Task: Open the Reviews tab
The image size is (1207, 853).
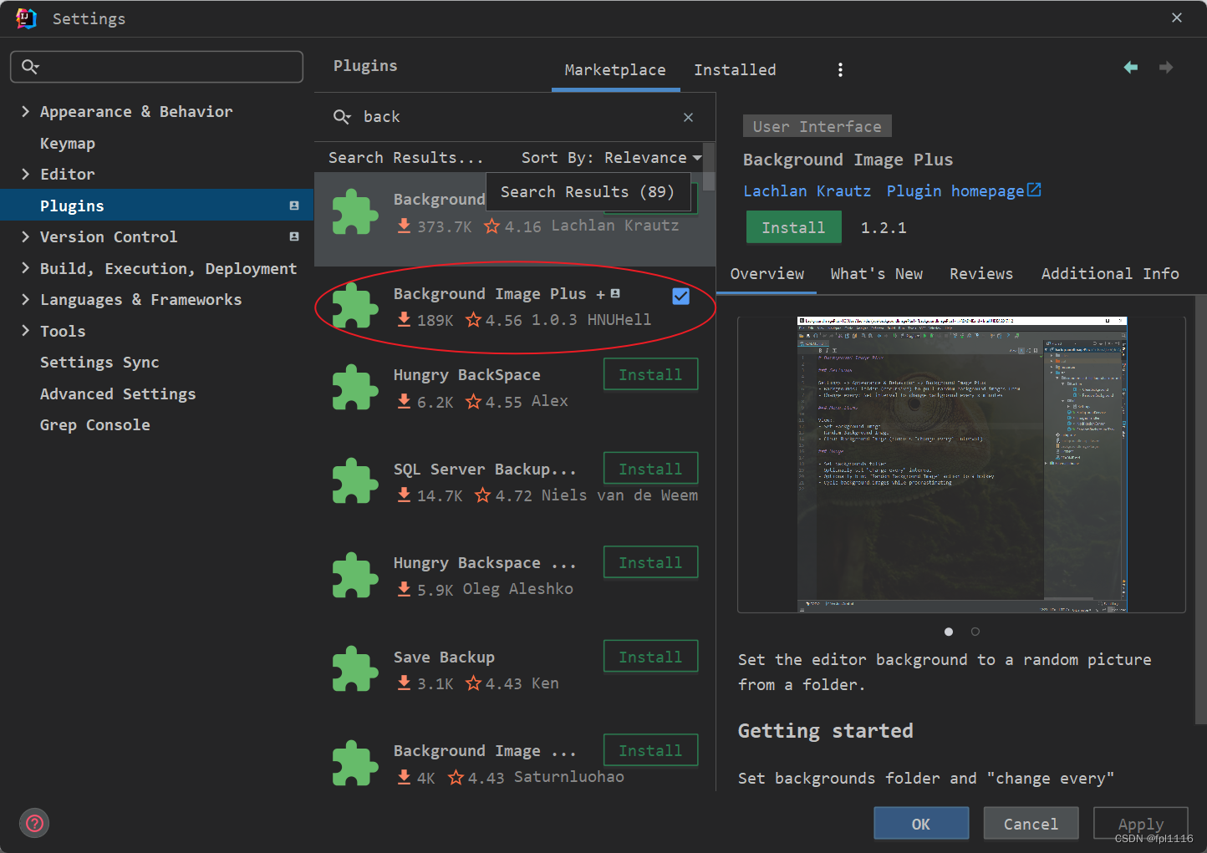Action: point(980,274)
